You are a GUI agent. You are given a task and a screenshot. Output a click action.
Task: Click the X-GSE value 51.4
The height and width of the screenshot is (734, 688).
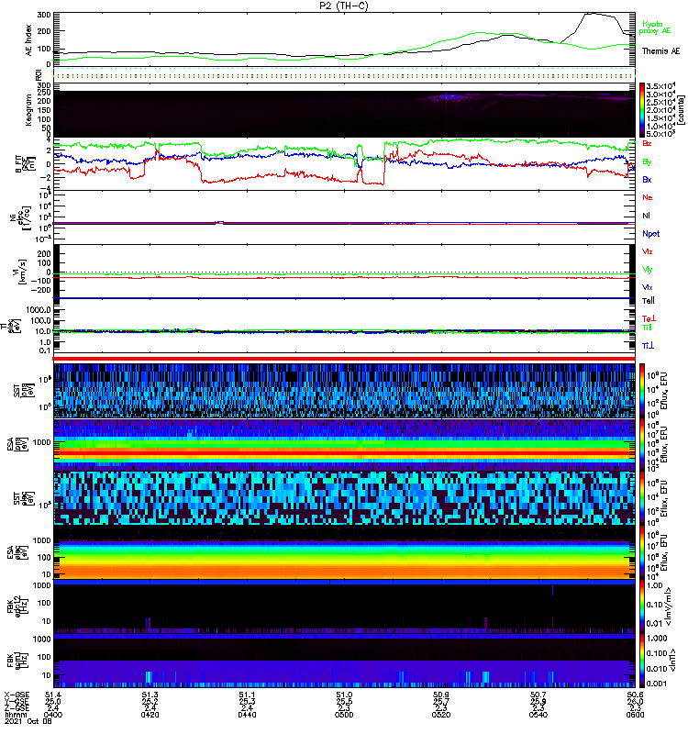52,695
